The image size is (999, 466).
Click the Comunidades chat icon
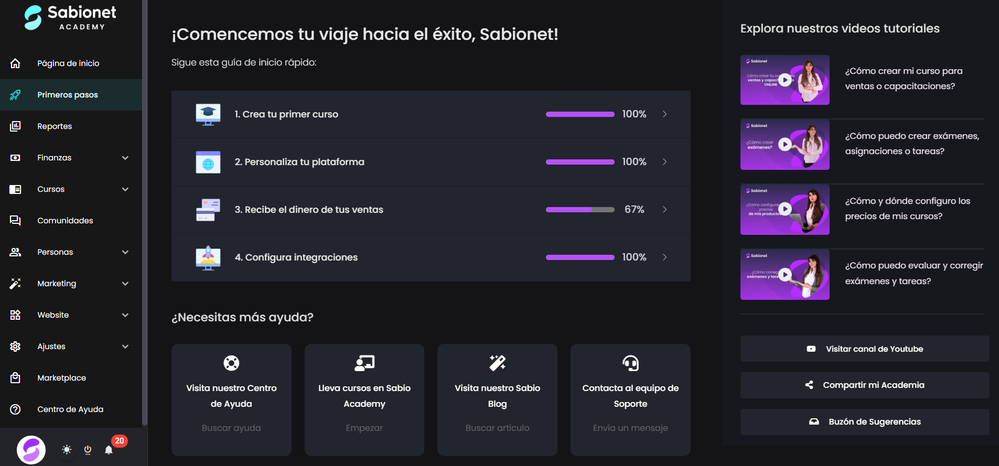(15, 221)
